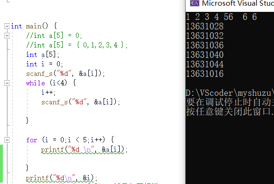Click console output 13631036
This screenshot has width=274, height=184.
point(205,46)
